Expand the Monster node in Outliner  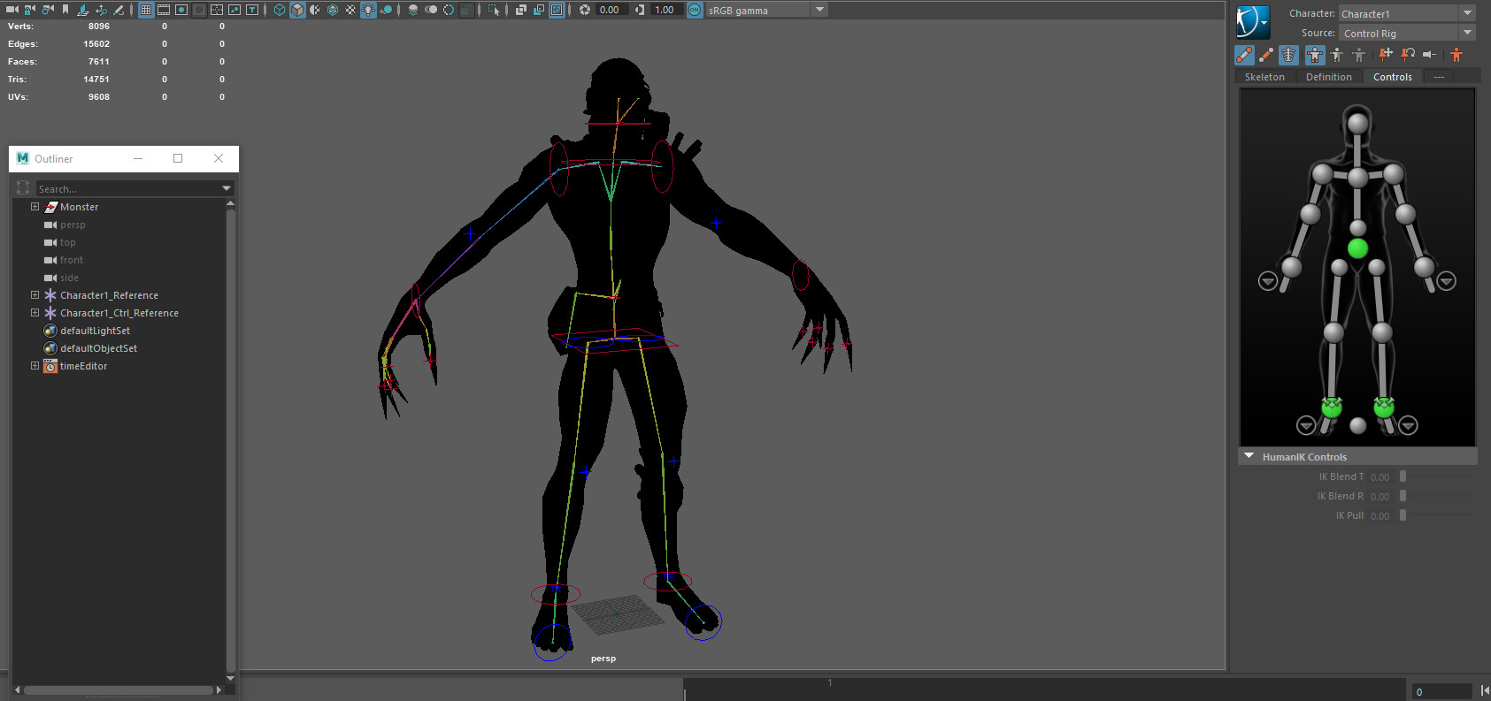point(35,207)
